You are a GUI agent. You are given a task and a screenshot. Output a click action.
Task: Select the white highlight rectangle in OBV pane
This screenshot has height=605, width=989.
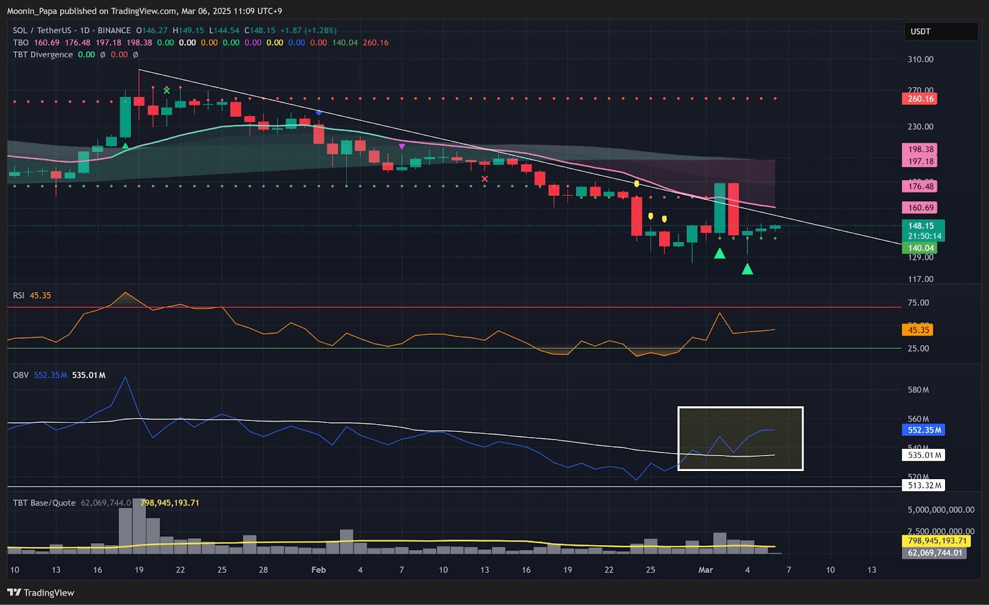pos(741,408)
